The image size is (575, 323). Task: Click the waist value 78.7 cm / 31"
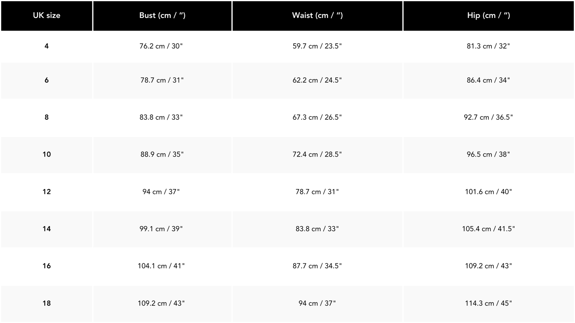317,192
